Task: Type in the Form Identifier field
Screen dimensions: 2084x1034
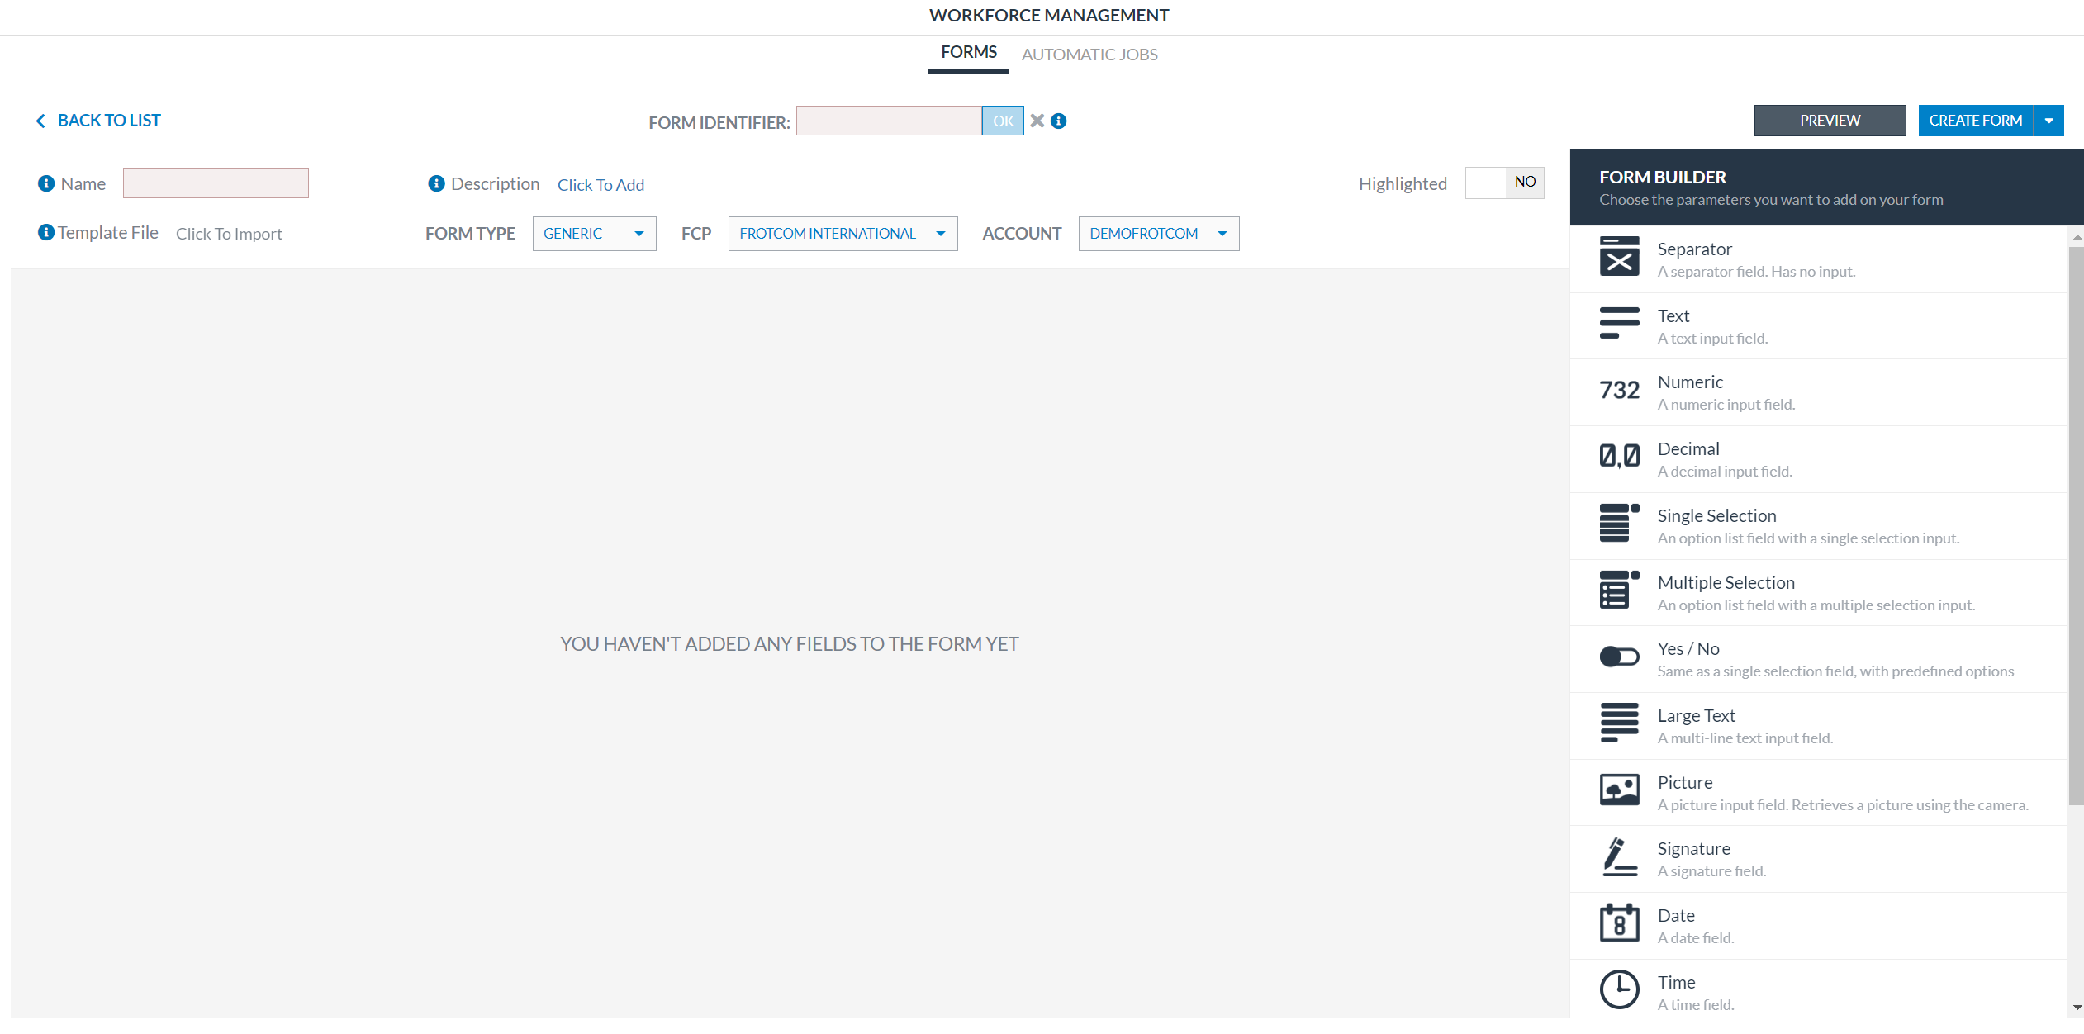Action: coord(888,121)
